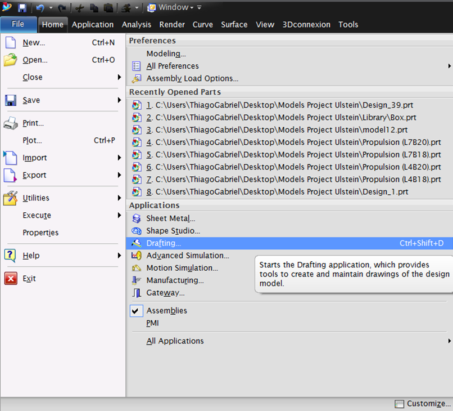Switch to the Tools tab
Image resolution: width=453 pixels, height=411 pixels.
[x=348, y=25]
